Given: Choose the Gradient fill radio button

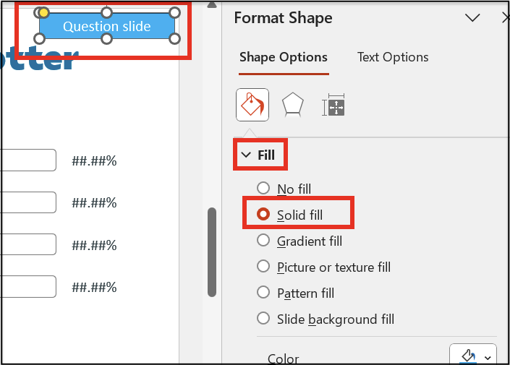Looking at the screenshot, I should pos(263,241).
